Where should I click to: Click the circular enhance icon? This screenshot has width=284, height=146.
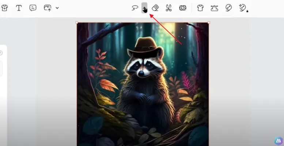[x=228, y=8]
